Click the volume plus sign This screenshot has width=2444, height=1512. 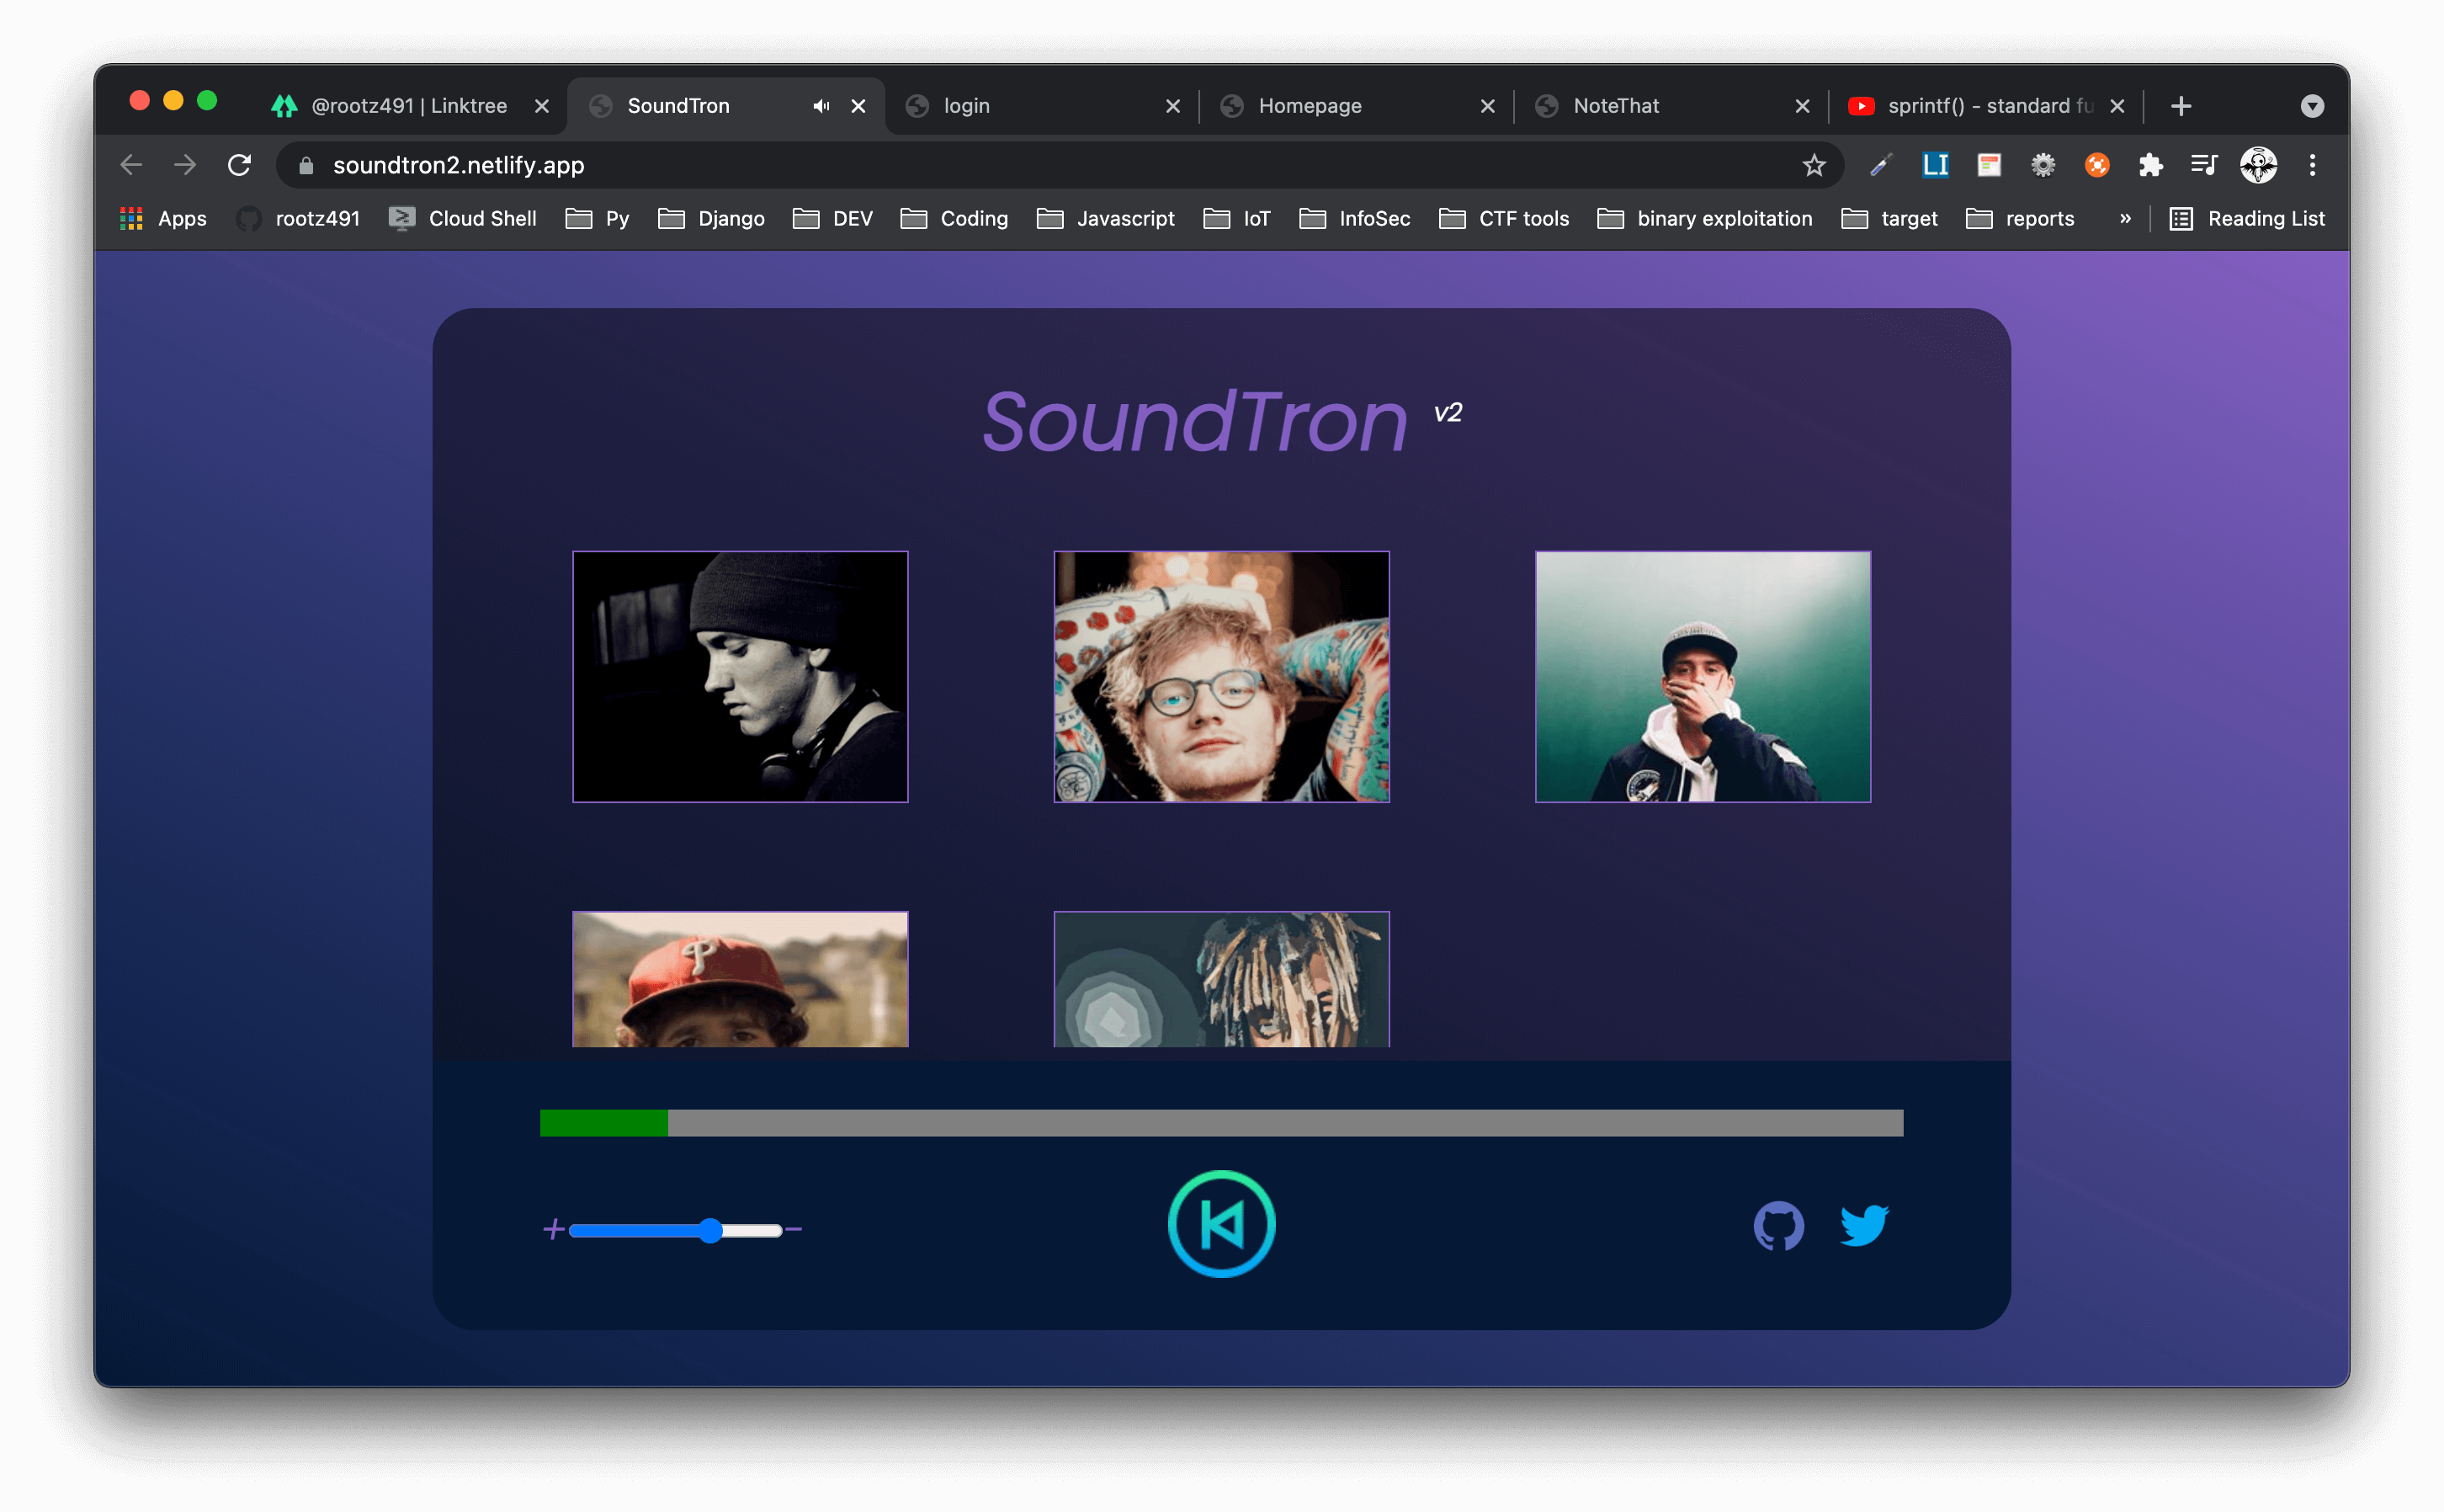click(554, 1229)
